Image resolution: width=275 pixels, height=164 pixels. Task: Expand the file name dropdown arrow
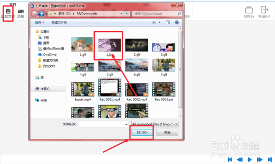click(126, 124)
